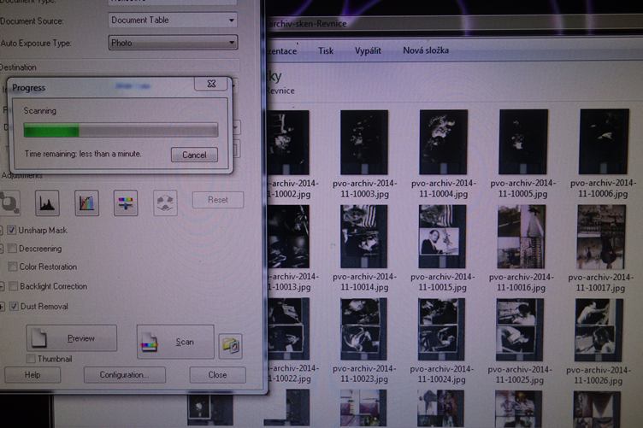Click file name pvo-archiv-2014-11-10024.jpg
The image size is (643, 428).
tap(442, 374)
